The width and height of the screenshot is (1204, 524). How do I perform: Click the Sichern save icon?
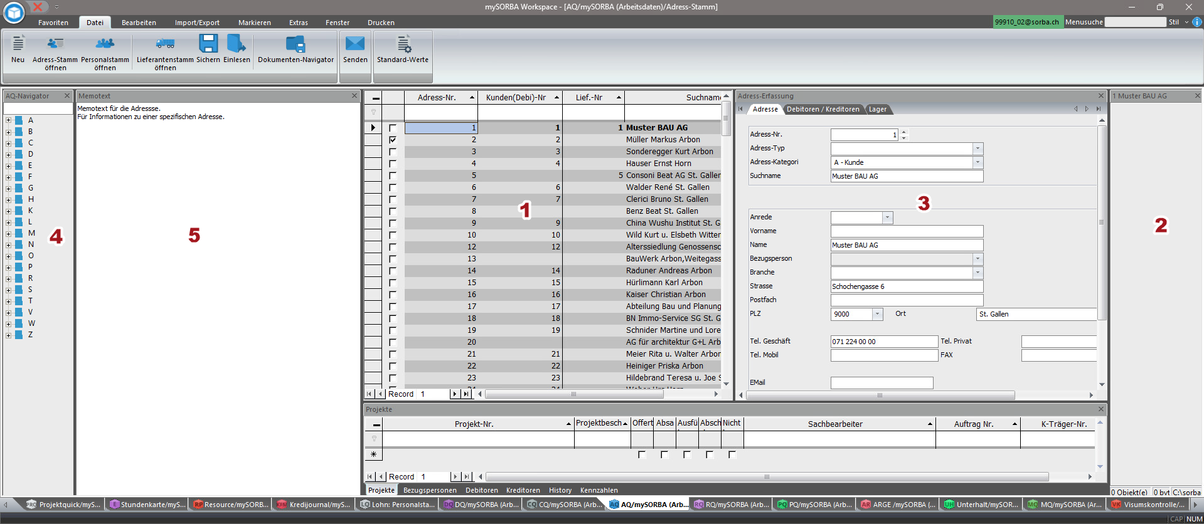tap(208, 43)
